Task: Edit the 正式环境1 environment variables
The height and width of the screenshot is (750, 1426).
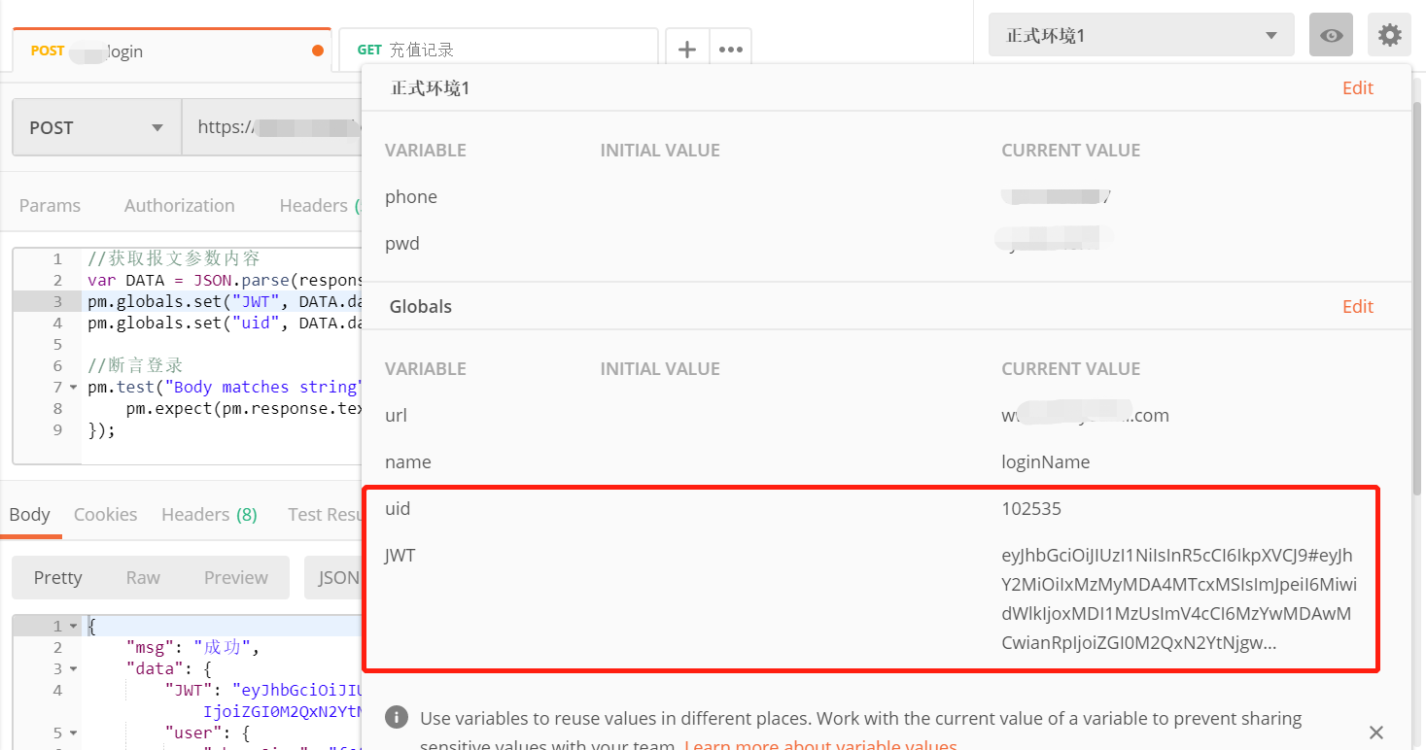Action: pos(1357,88)
